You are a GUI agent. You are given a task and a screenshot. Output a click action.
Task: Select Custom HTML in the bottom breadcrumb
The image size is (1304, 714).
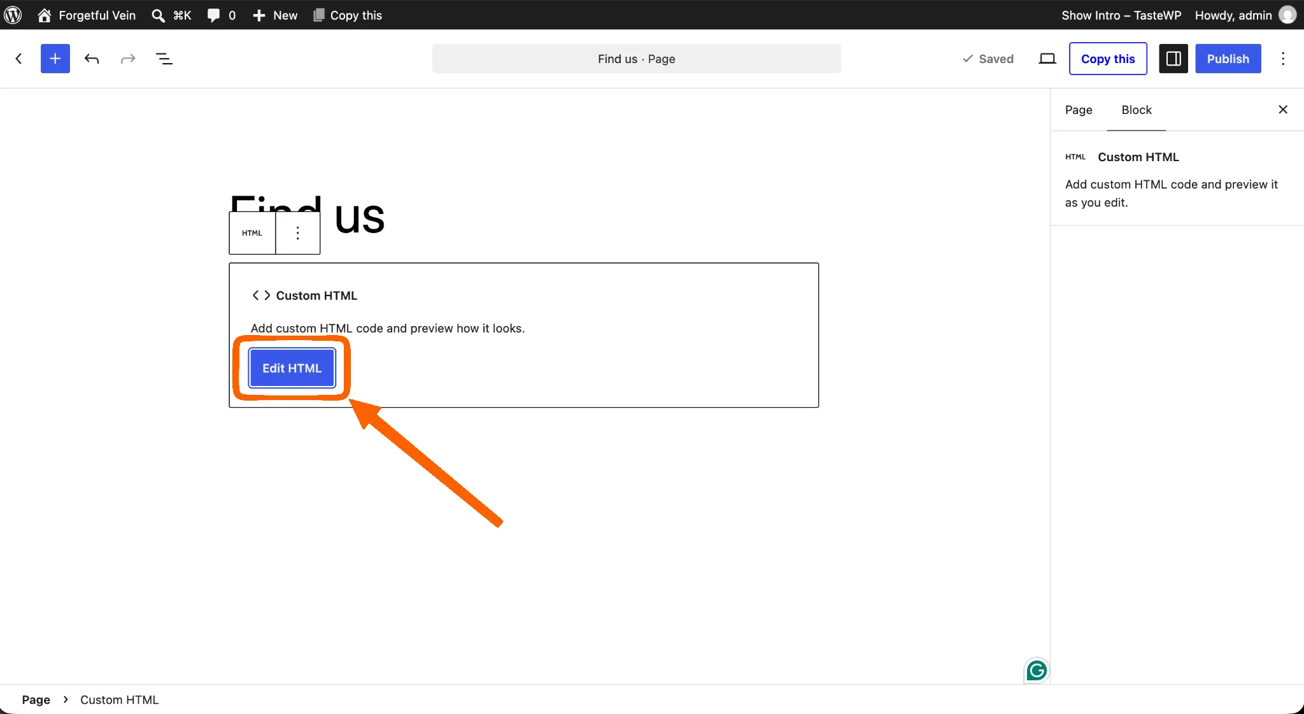point(119,699)
